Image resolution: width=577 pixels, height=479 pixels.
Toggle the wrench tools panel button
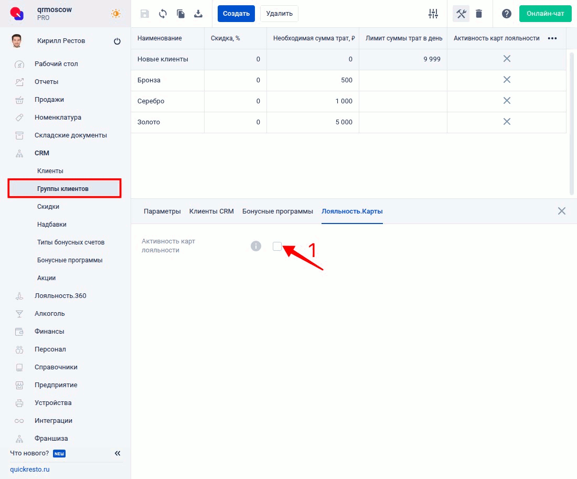pos(461,14)
